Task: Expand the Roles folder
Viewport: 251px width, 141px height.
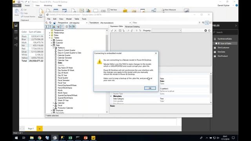Action: [50, 35]
